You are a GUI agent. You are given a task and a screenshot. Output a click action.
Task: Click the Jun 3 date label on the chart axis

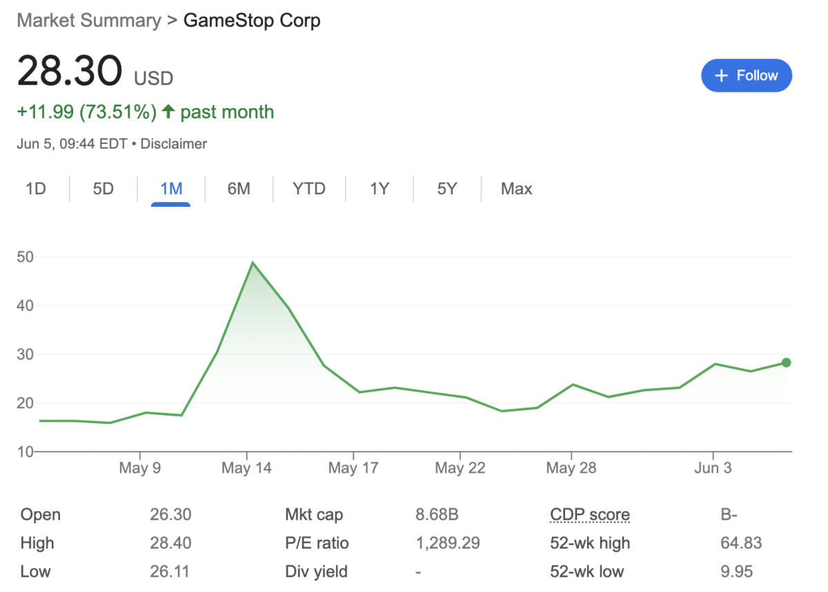tap(713, 469)
